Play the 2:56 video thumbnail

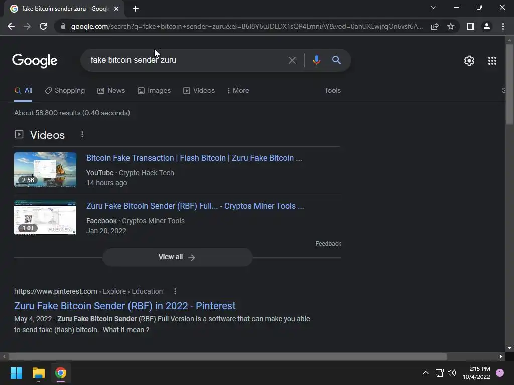coord(45,170)
